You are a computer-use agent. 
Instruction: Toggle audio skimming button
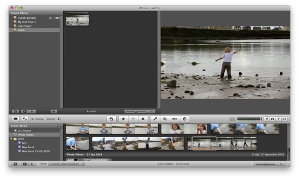point(232,119)
